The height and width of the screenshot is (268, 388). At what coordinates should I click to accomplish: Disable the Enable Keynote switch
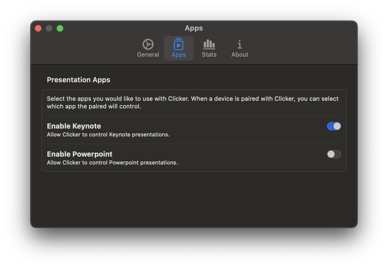point(334,126)
